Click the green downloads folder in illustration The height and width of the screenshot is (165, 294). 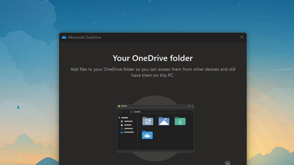180,121
